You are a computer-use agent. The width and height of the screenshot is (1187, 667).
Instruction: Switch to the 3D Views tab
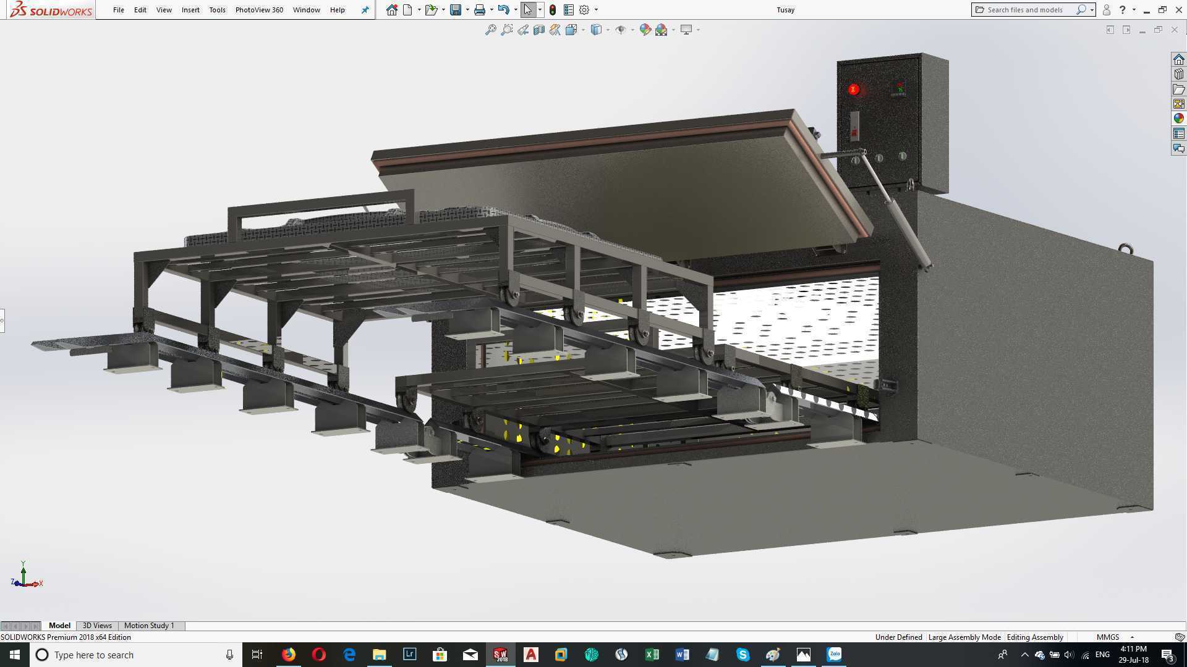(97, 626)
